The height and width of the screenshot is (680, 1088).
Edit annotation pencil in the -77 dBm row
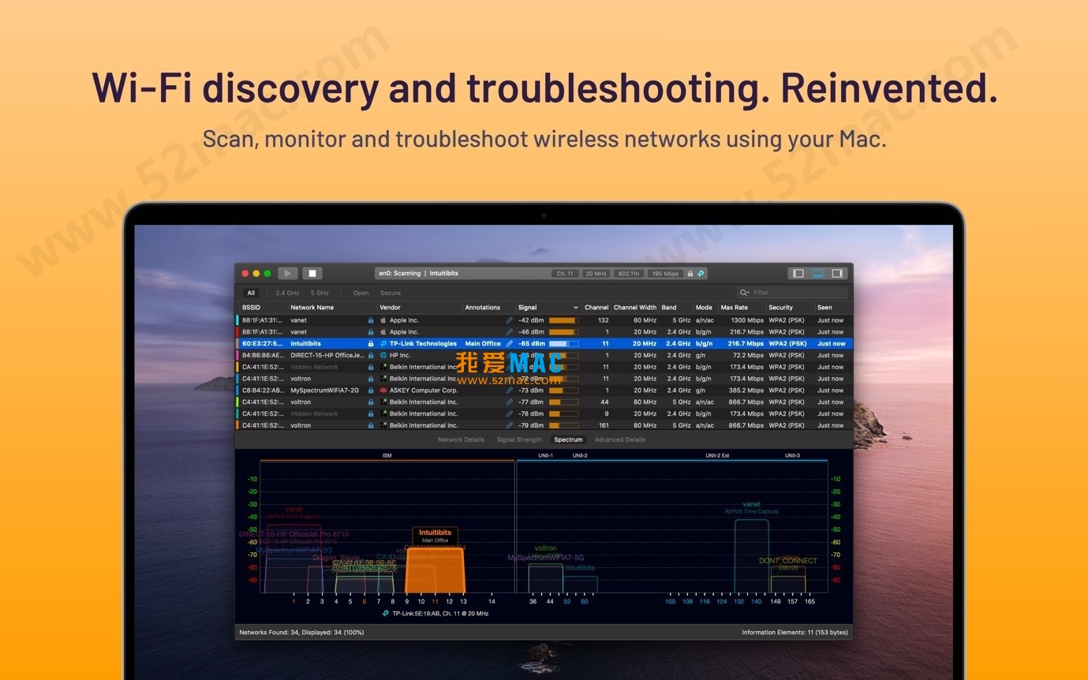(510, 402)
